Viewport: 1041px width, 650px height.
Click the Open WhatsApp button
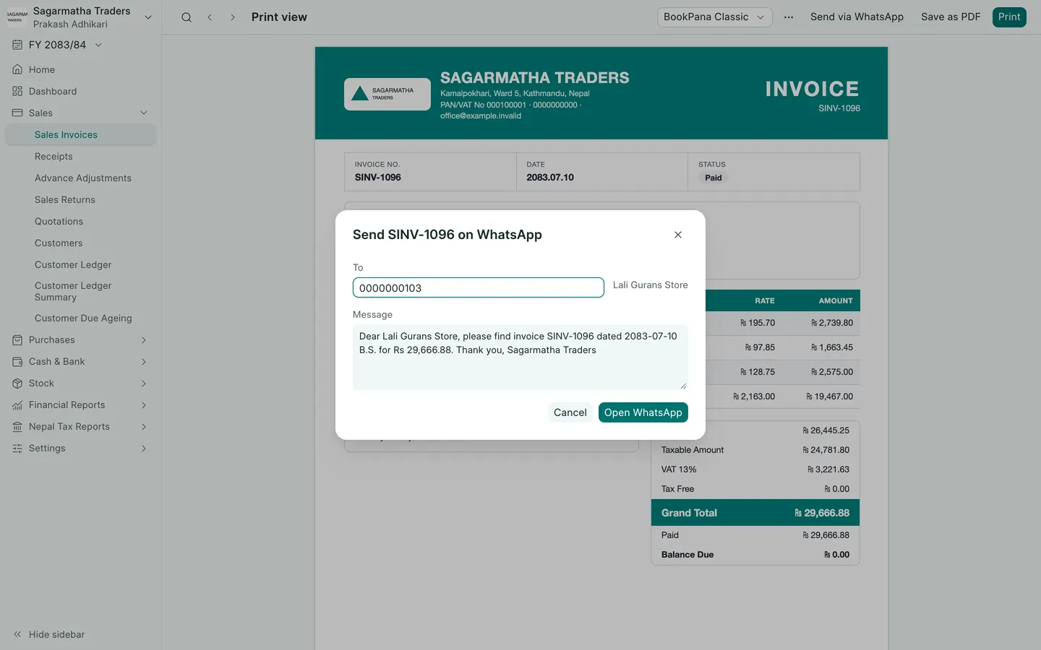tap(643, 412)
